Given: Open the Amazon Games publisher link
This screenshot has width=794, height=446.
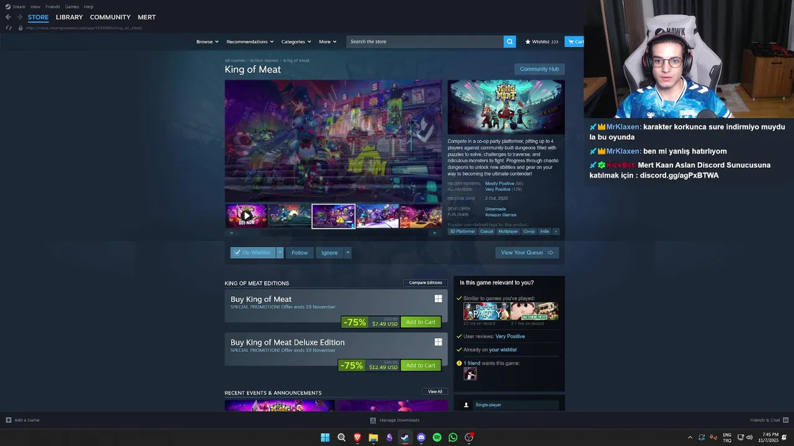Looking at the screenshot, I should pos(501,215).
